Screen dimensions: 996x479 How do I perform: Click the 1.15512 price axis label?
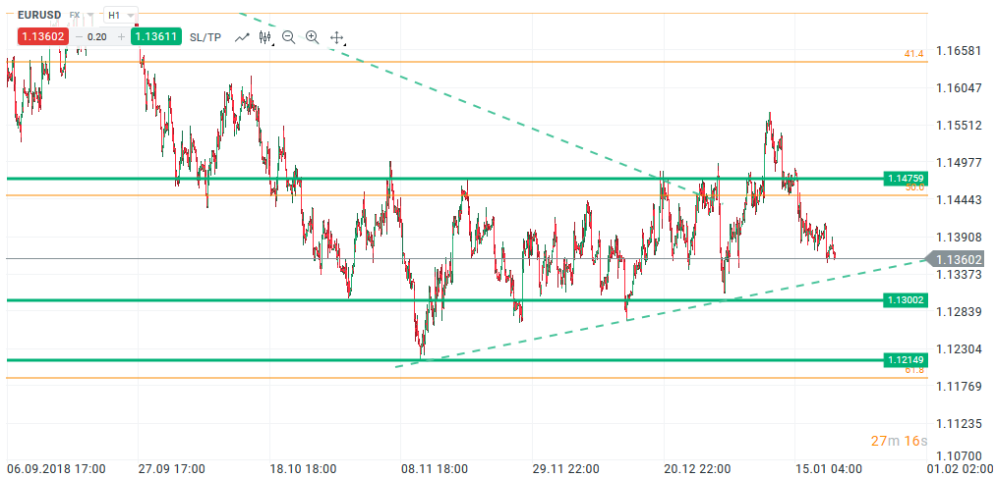(961, 125)
